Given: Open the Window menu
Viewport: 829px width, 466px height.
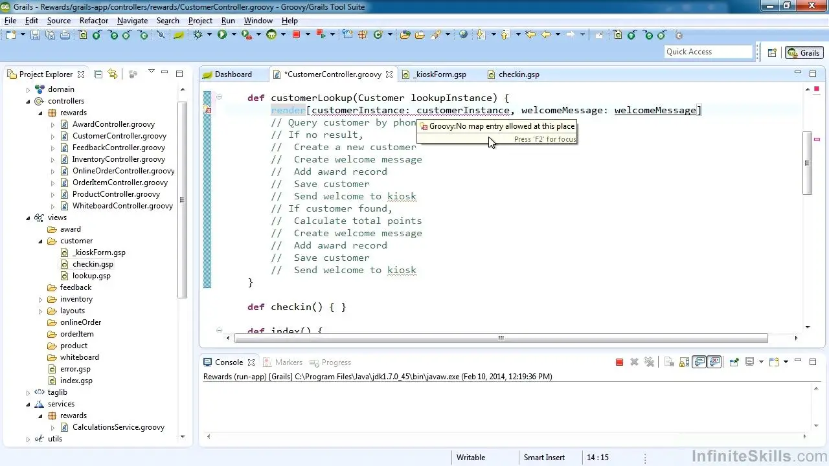Looking at the screenshot, I should [x=258, y=21].
